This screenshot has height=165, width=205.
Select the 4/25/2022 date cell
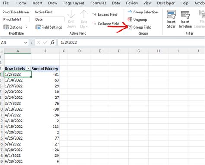tap(18, 138)
